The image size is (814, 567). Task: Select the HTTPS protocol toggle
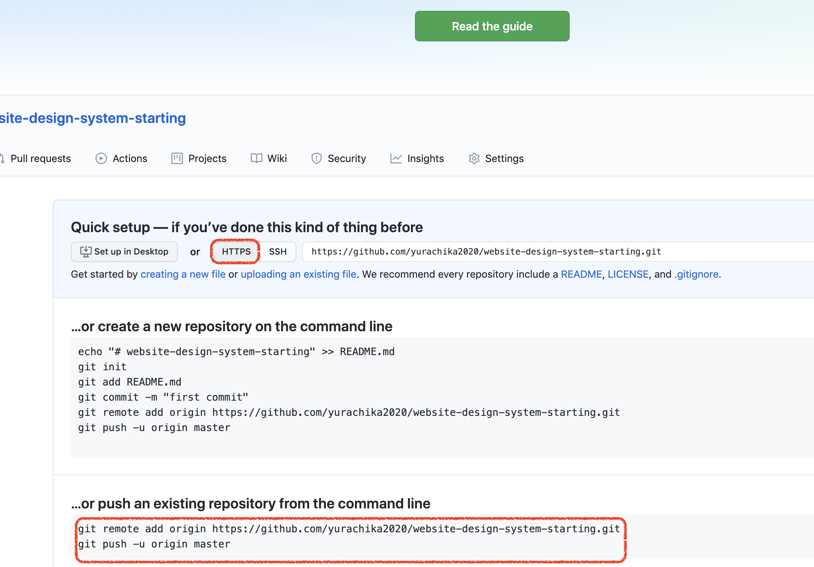tap(236, 252)
